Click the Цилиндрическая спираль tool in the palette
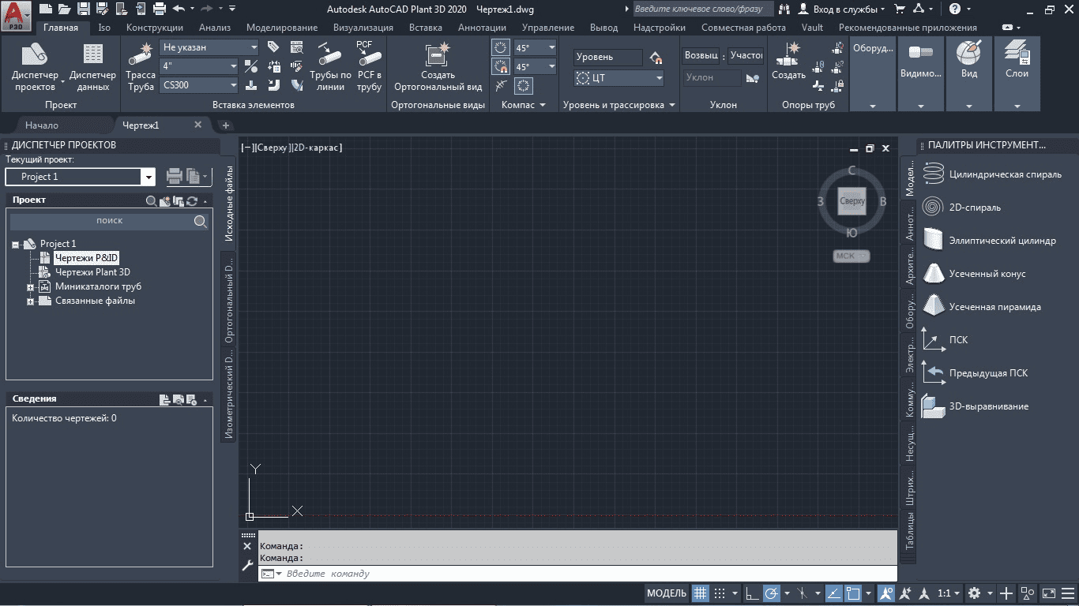The image size is (1079, 606). 992,174
